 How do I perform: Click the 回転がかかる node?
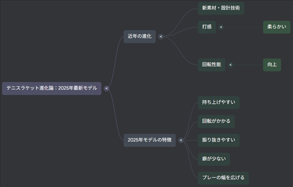(x=216, y=121)
